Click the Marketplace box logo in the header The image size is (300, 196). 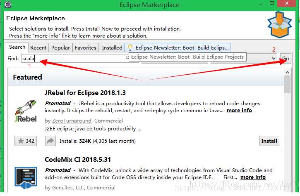[x=280, y=25]
